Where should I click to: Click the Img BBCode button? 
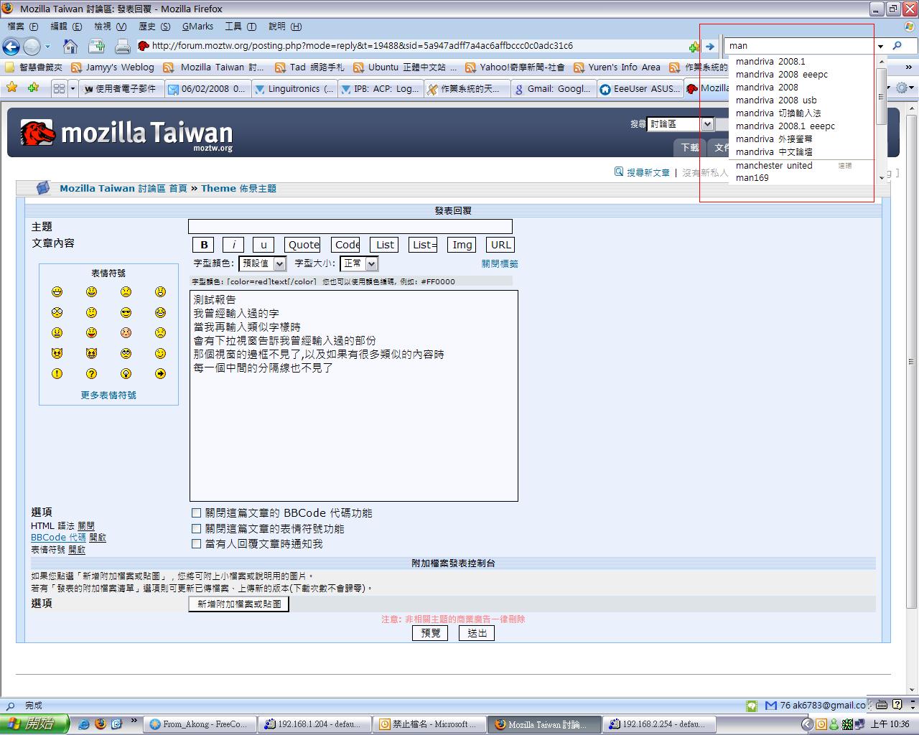462,245
